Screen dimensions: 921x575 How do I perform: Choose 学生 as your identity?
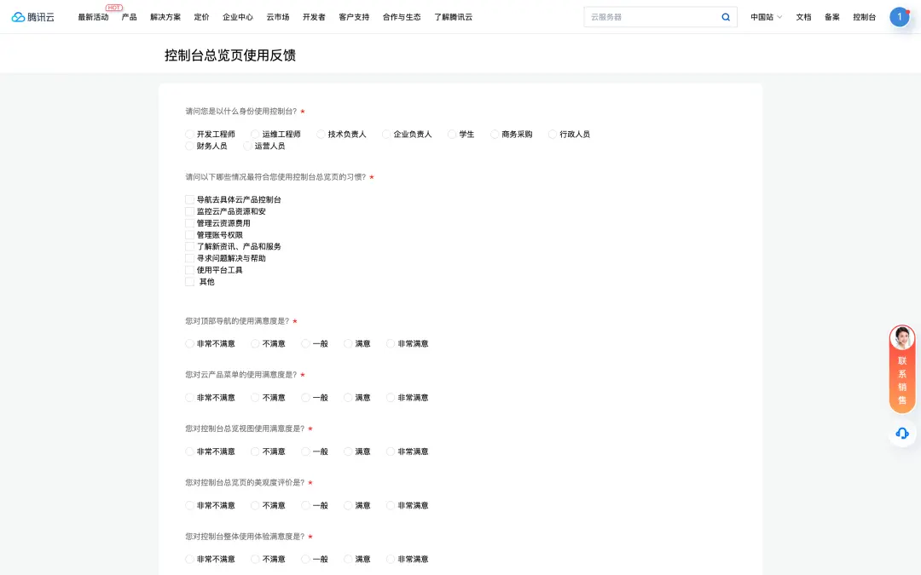pyautogui.click(x=453, y=135)
